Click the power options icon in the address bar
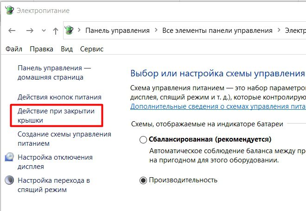Image resolution: width=306 pixels, height=211 pixels. click(69, 31)
